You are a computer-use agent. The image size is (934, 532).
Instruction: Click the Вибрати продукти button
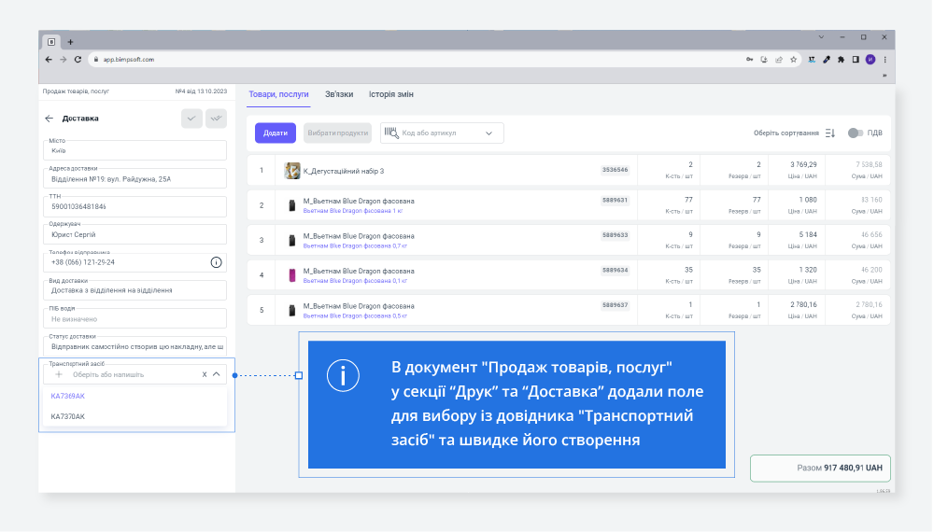(x=337, y=133)
